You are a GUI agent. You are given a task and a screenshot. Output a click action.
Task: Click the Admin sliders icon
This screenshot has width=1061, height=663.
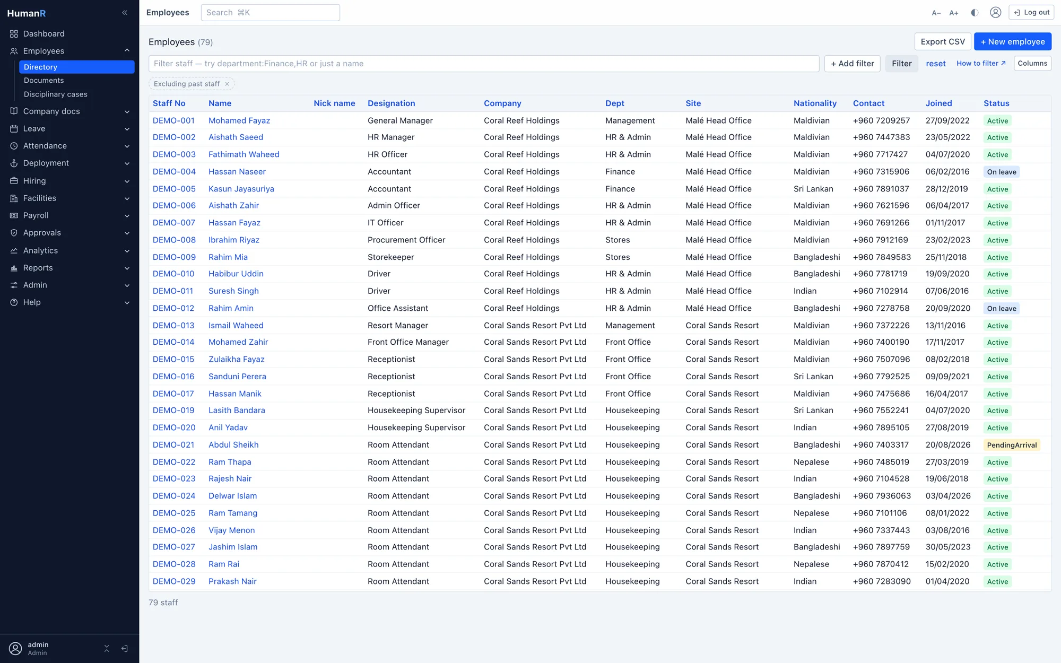pos(14,285)
